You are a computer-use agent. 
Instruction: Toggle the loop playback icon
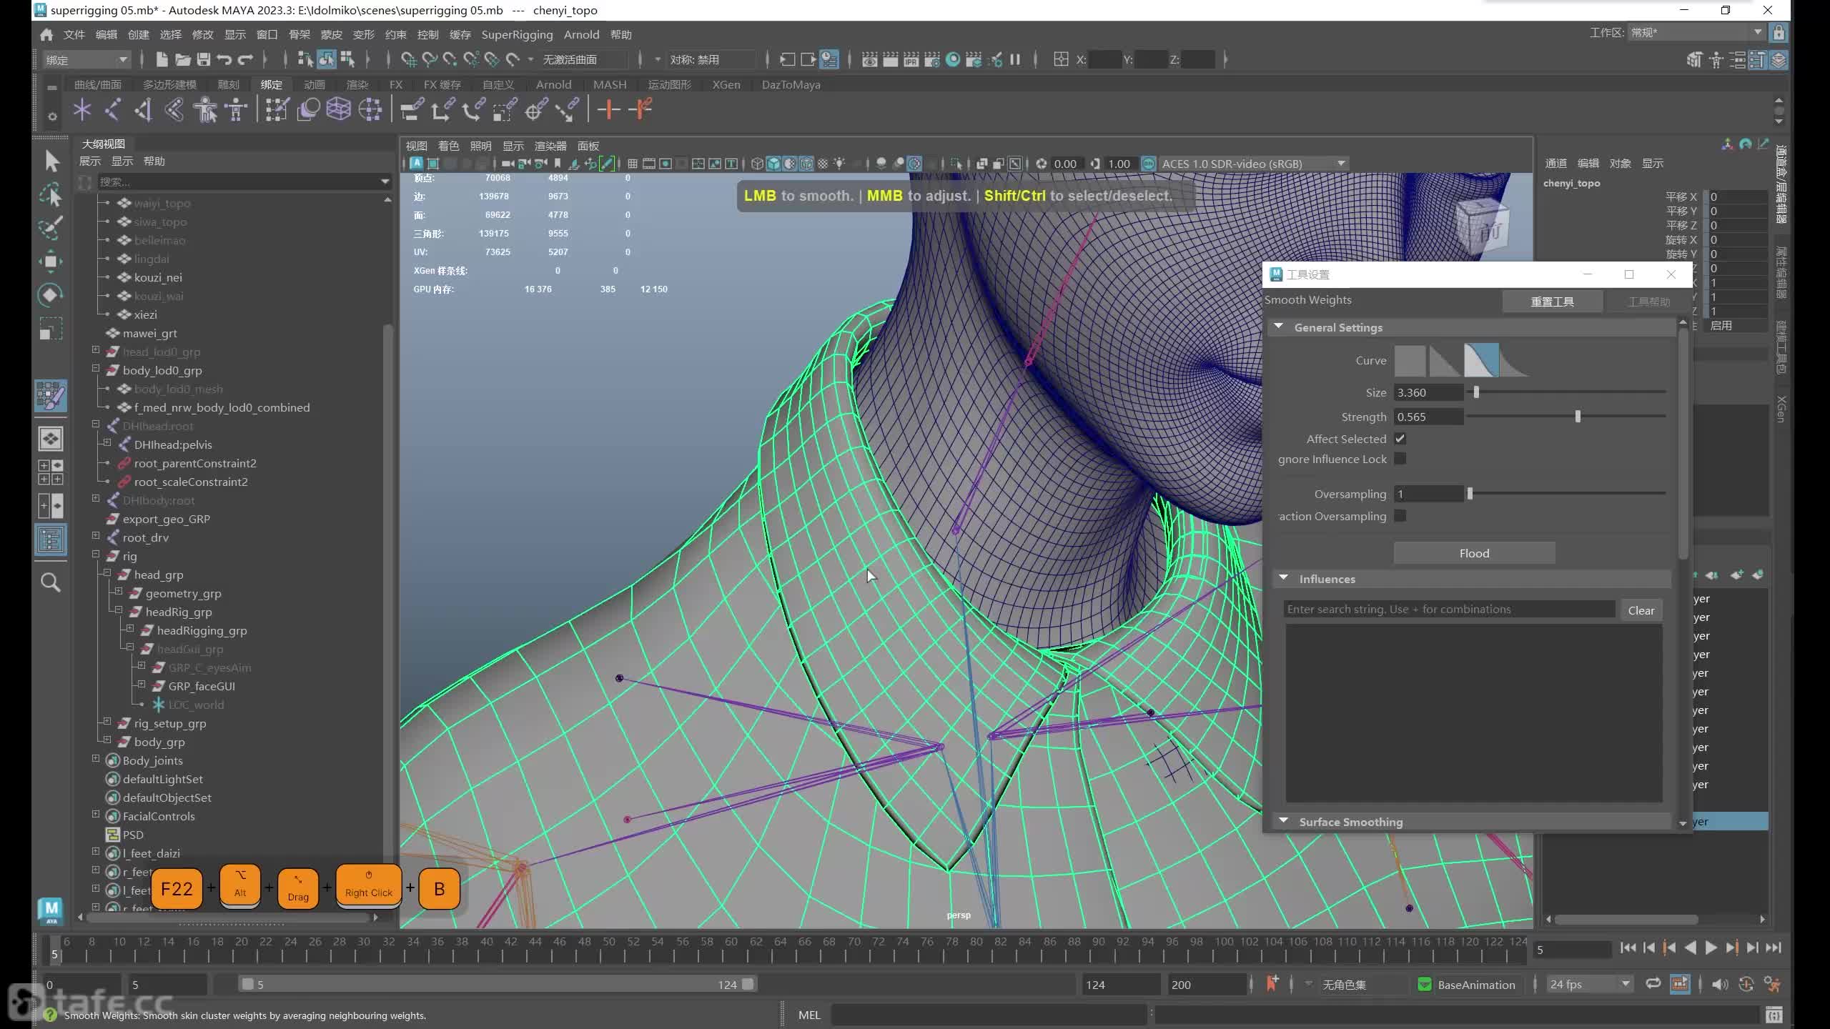click(x=1653, y=984)
